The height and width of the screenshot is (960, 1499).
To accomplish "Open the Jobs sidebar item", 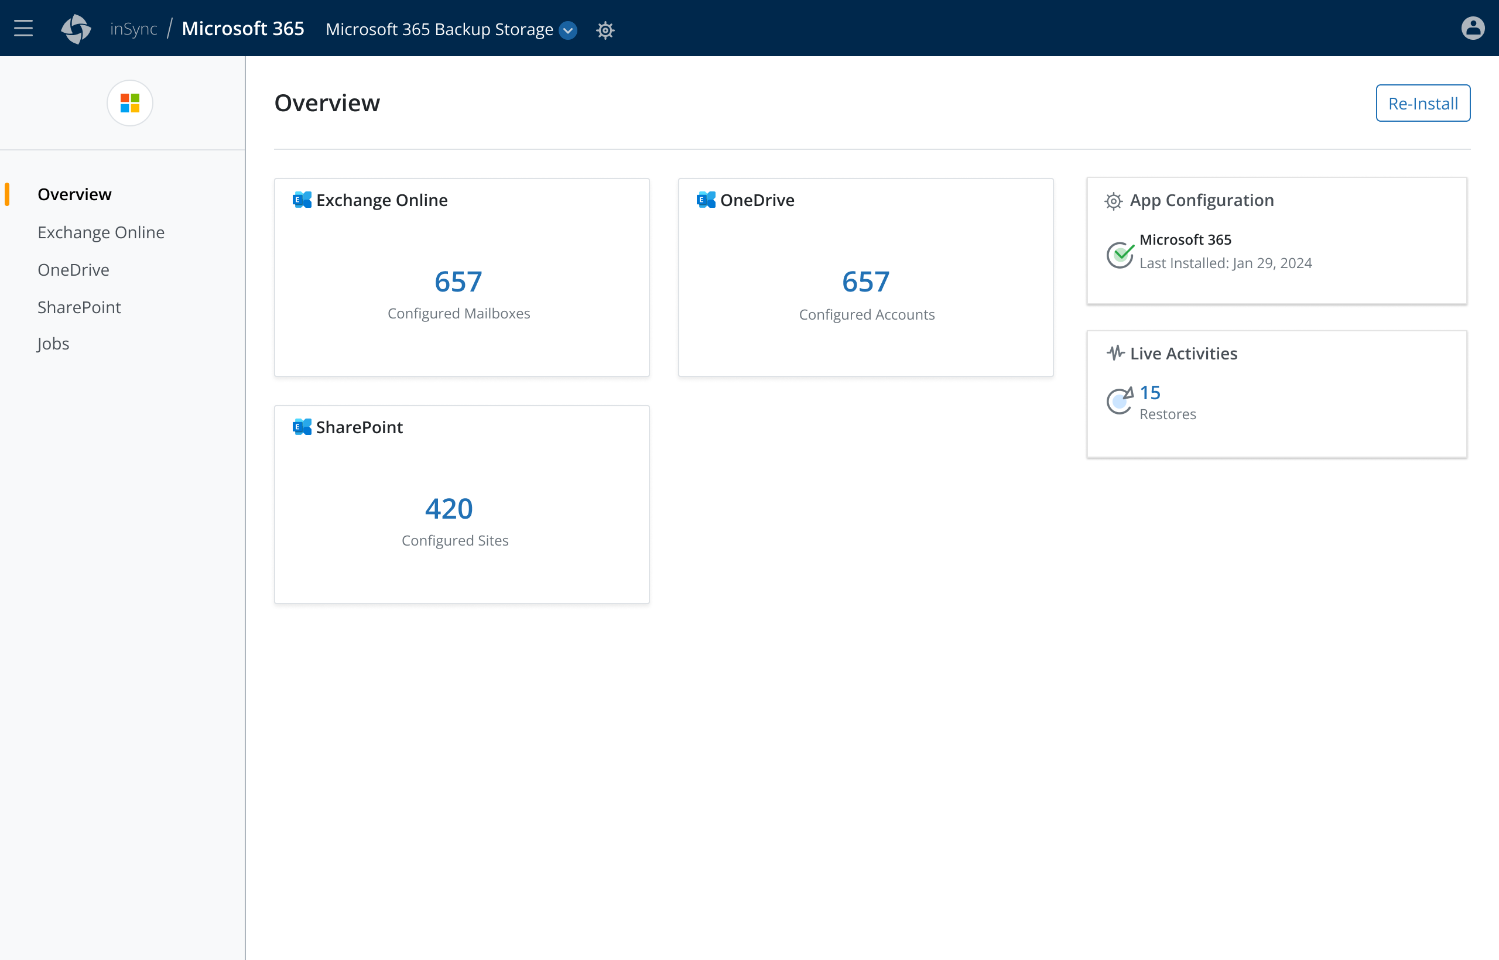I will click(x=53, y=344).
